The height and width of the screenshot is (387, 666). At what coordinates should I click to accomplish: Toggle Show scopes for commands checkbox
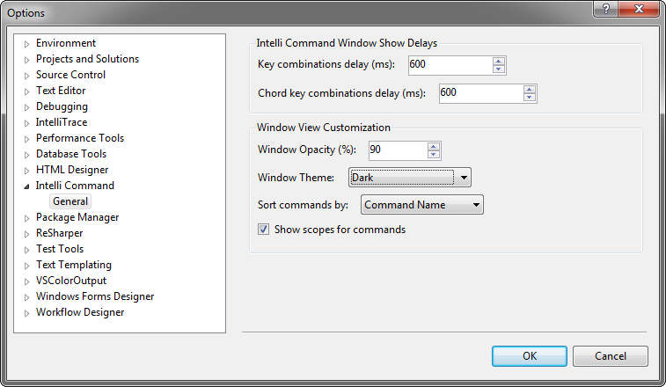[x=263, y=230]
